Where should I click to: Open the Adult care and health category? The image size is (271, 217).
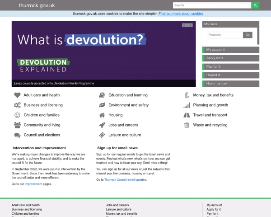(42, 95)
